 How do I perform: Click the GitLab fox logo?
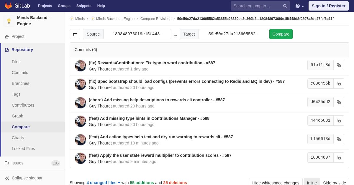coord(8,6)
